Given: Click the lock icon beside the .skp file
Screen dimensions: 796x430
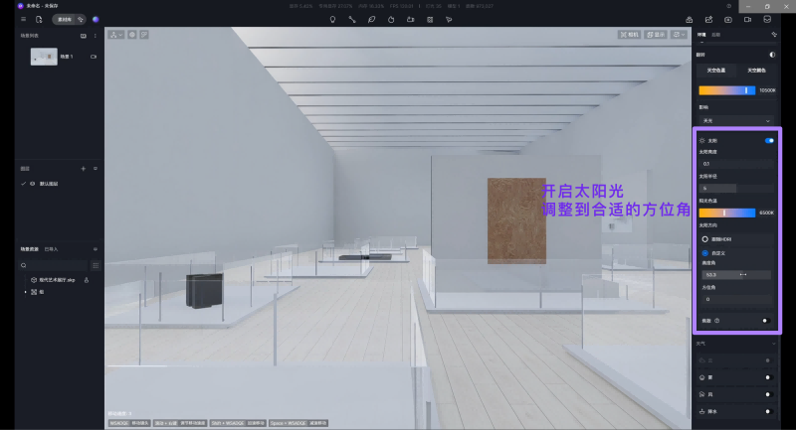Looking at the screenshot, I should [x=87, y=280].
